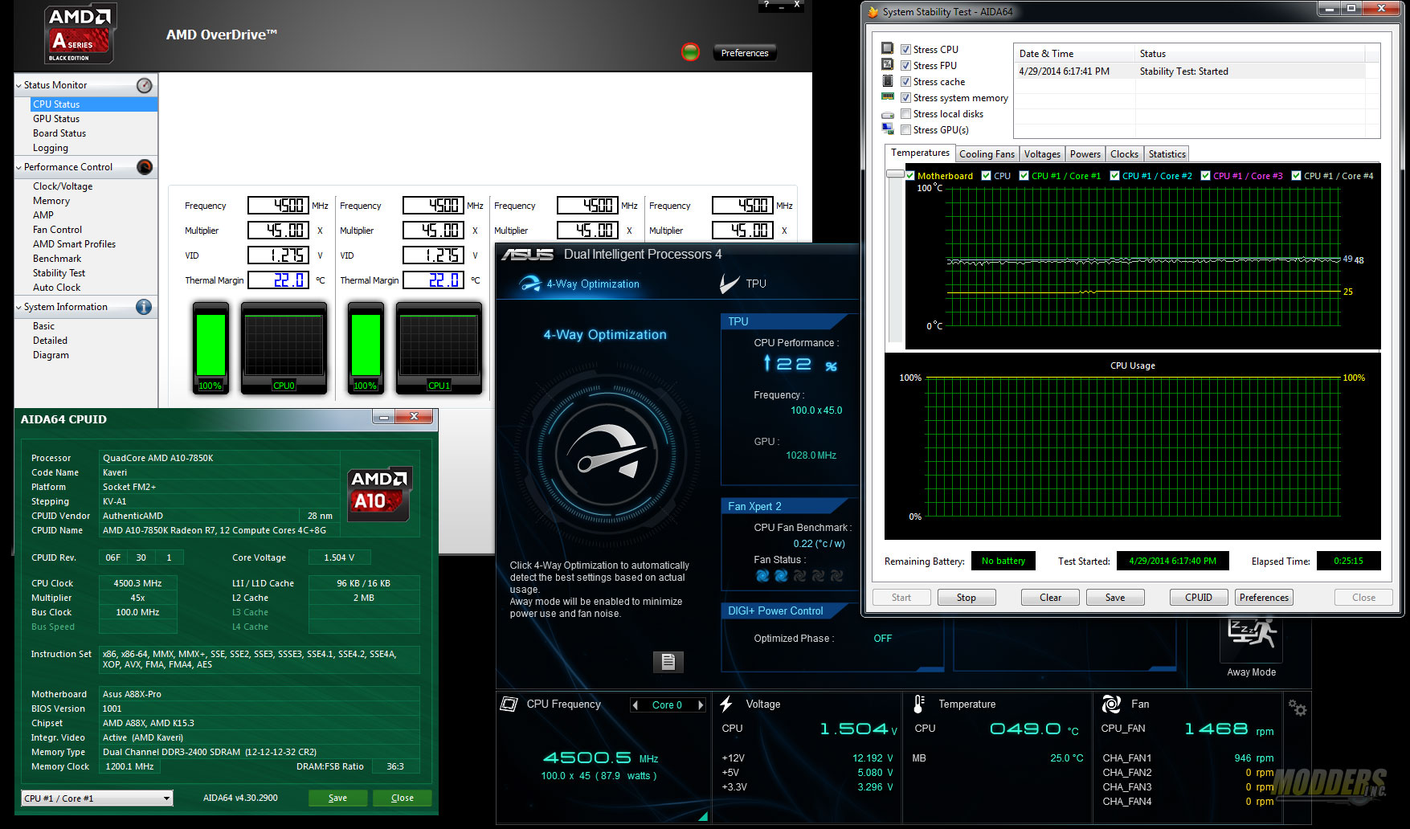Screen dimensions: 1410x829
Task: Select the Temperatures tab
Action: click(x=920, y=153)
